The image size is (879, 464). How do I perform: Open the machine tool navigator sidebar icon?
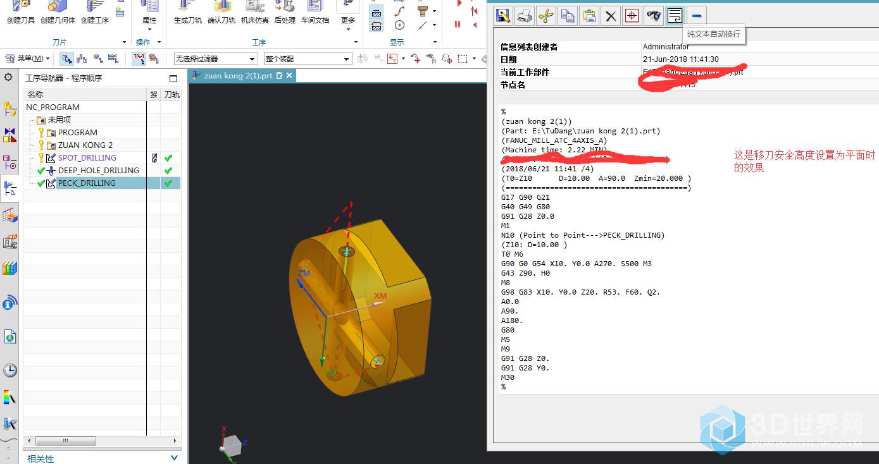[x=9, y=242]
